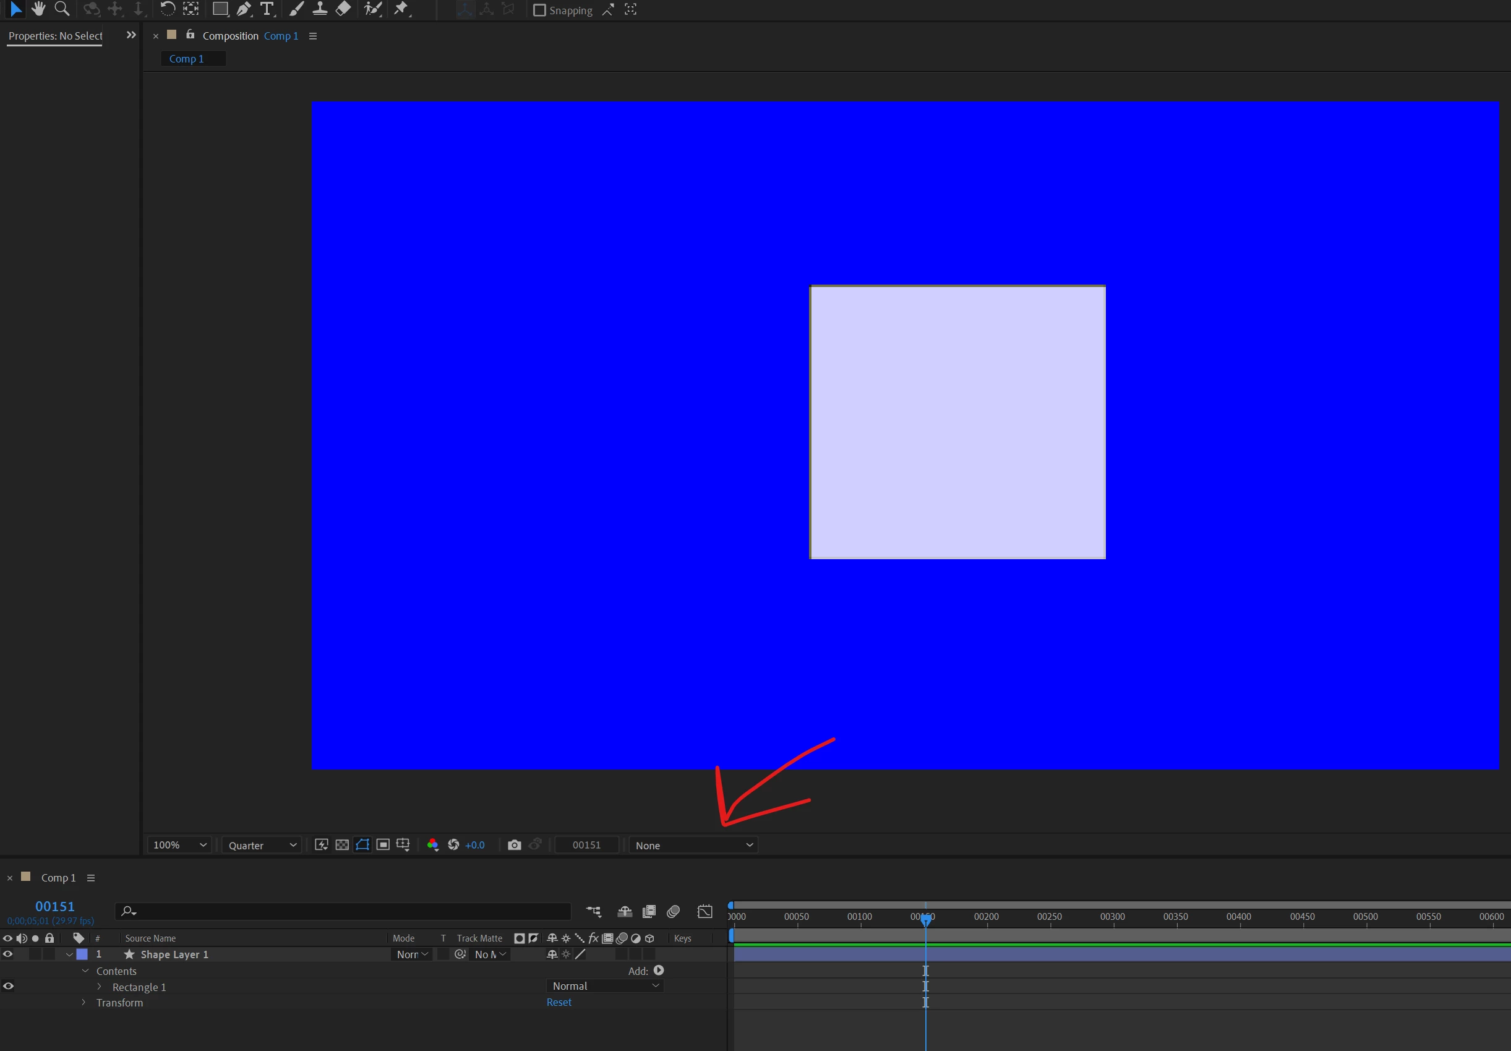Hide Shape Layer 1 with eye toggle
The image size is (1511, 1051).
click(8, 954)
